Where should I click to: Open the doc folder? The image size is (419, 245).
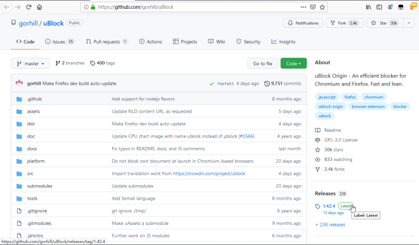point(31,136)
